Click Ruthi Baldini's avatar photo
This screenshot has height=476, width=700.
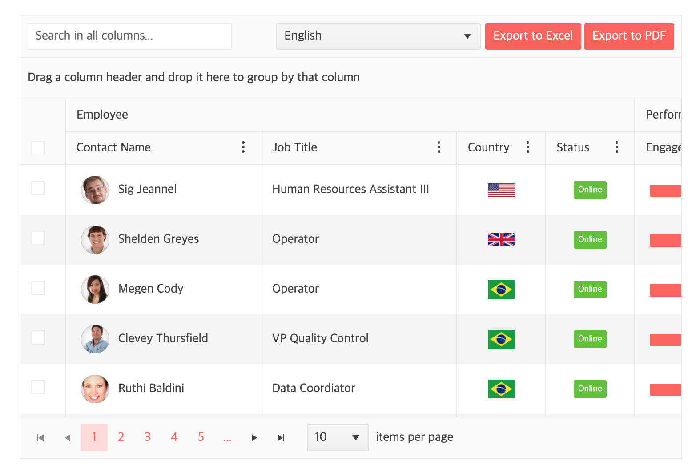(x=95, y=389)
